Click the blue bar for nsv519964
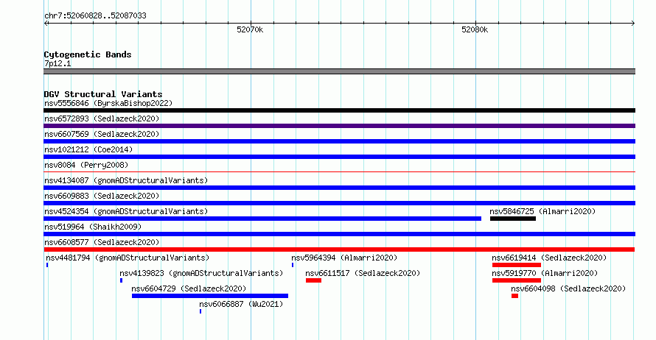The width and height of the screenshot is (656, 340). (x=339, y=234)
